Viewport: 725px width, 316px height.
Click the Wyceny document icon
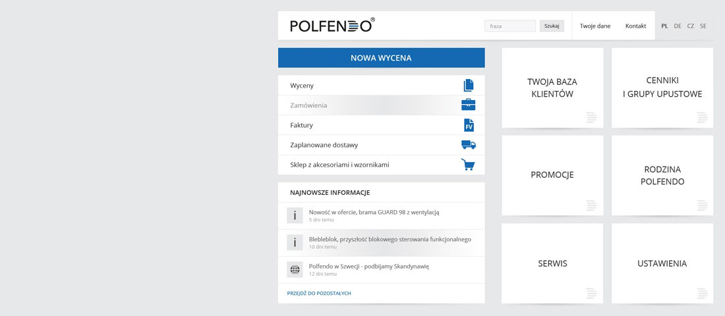469,86
